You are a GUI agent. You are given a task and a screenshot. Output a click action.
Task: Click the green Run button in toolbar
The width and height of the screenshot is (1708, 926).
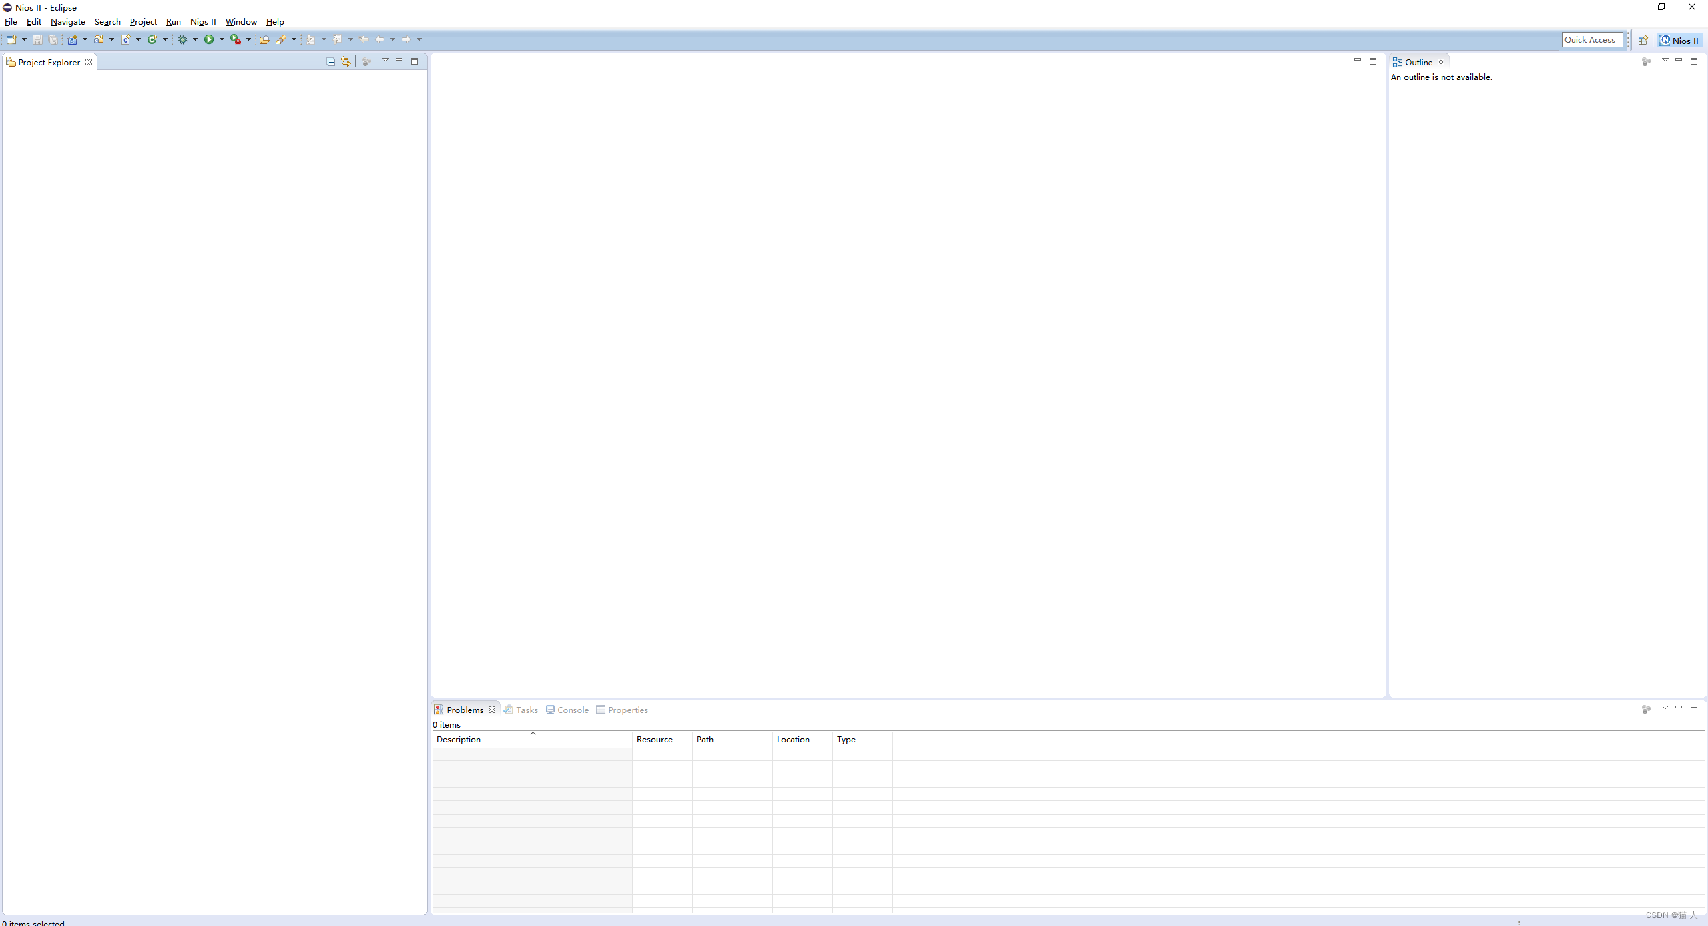(x=209, y=40)
